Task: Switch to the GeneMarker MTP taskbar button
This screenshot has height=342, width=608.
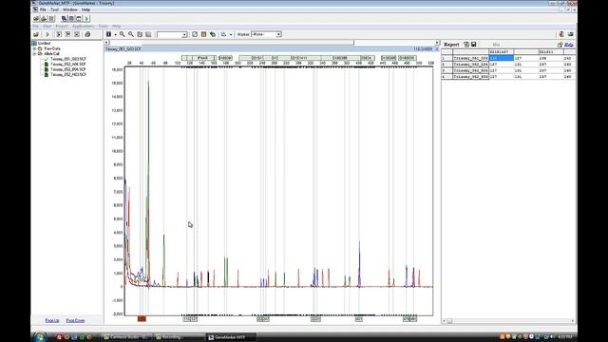Action: pyautogui.click(x=230, y=337)
